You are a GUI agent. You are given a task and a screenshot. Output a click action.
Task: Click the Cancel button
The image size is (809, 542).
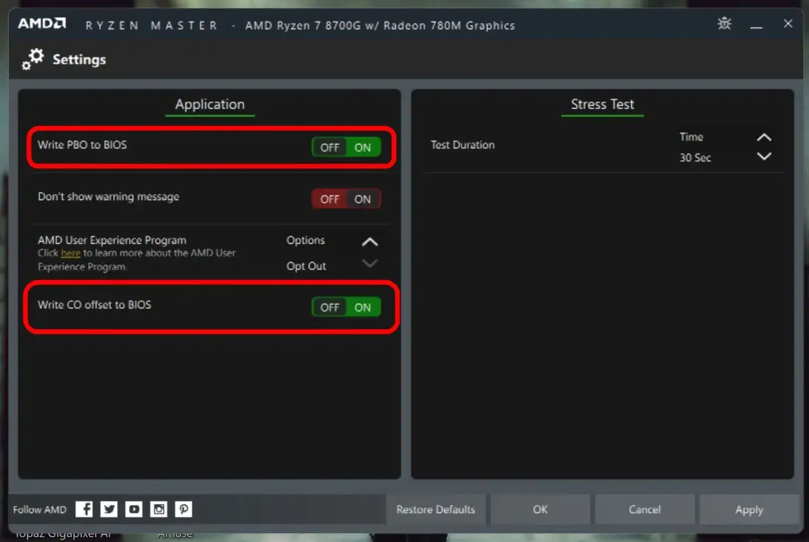point(645,509)
